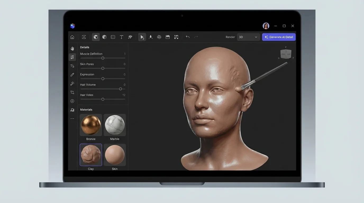
Task: Click the Hair Volume slider handle
Action: pos(121,89)
